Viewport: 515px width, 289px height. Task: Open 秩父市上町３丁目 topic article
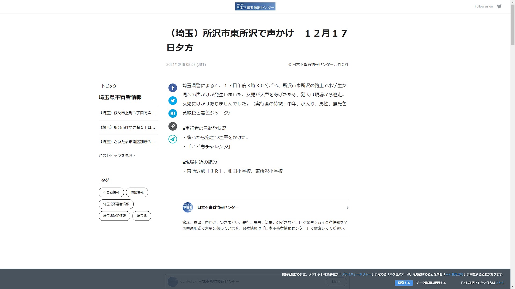click(x=128, y=113)
